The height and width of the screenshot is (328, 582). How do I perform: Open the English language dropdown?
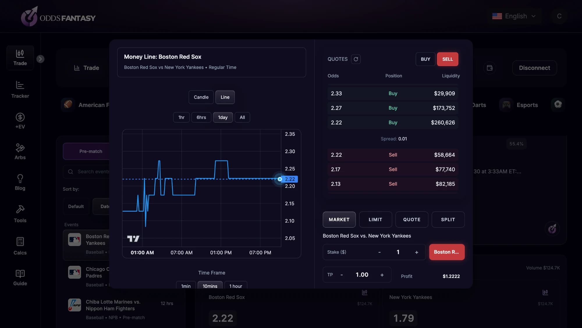point(514,16)
